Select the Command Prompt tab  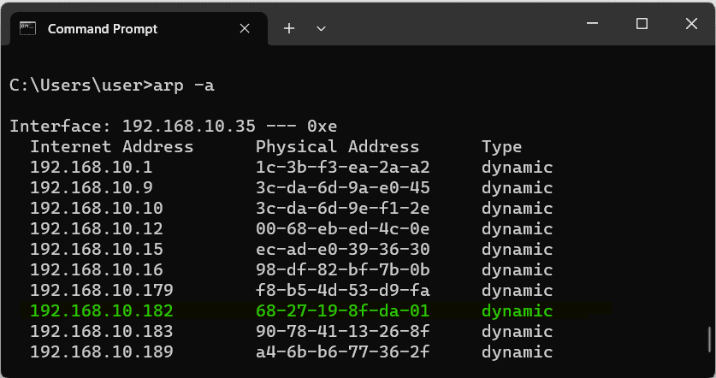pos(103,28)
